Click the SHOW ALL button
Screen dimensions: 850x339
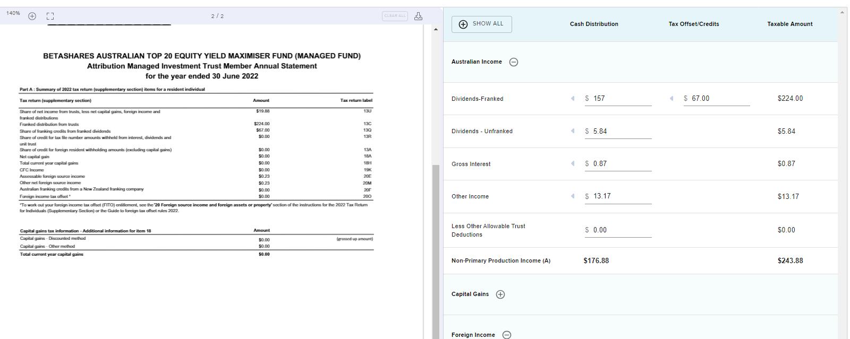coord(482,24)
